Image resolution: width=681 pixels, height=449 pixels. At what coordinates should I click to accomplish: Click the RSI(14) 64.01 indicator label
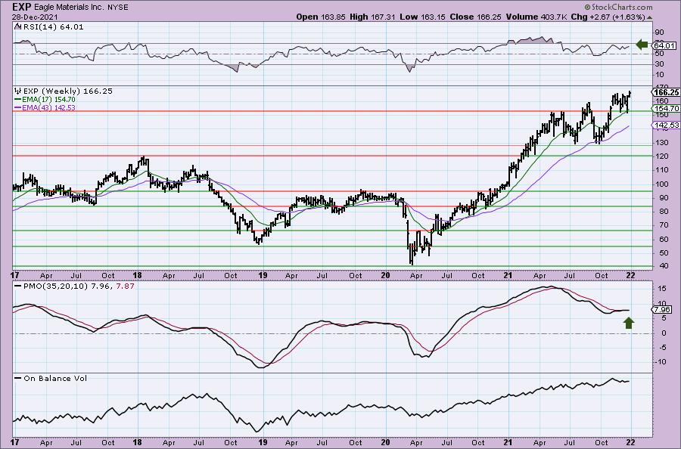[x=52, y=27]
